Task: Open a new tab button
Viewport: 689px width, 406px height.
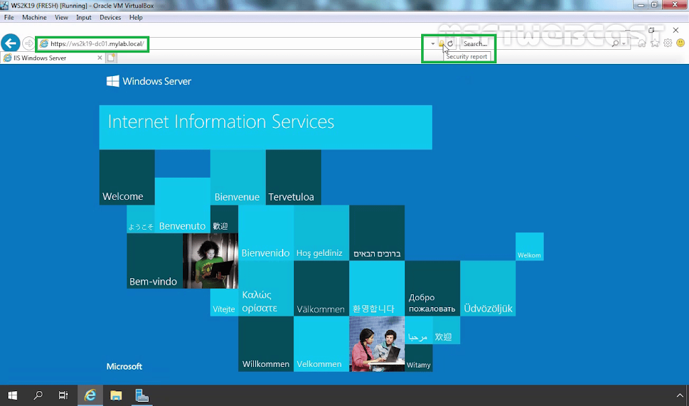Action: (111, 58)
